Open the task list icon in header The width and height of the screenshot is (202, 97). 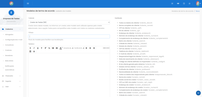point(172,4)
